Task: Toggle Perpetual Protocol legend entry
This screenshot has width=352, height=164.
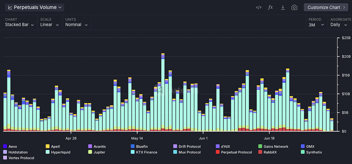Action: (234, 152)
